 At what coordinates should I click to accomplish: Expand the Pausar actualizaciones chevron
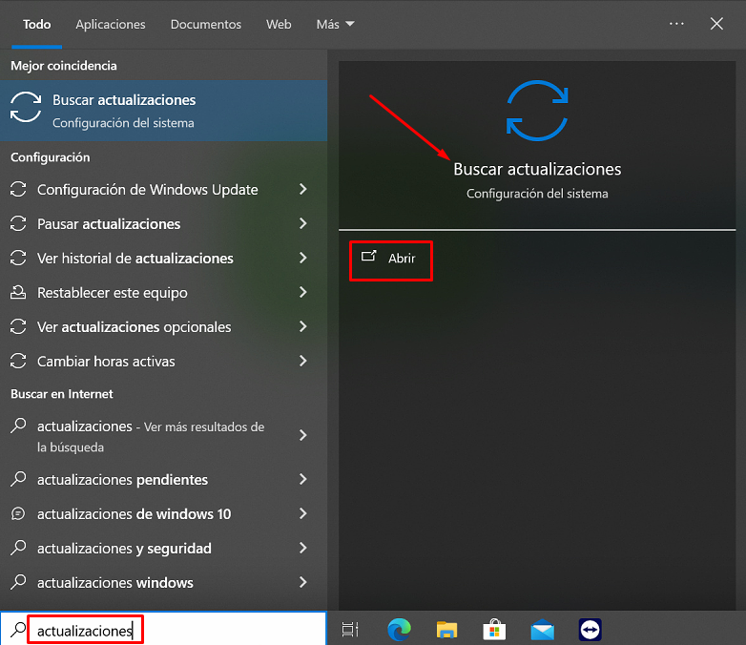point(303,223)
